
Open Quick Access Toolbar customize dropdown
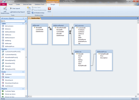(15, 2)
